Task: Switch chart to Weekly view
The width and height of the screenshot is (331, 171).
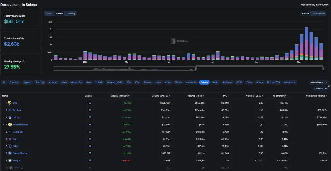Action: pos(59,13)
